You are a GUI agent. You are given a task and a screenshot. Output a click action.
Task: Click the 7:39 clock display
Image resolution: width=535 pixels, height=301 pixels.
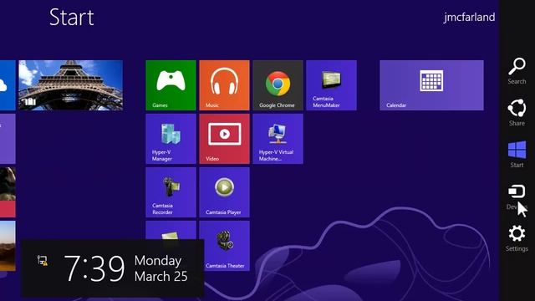coord(94,268)
